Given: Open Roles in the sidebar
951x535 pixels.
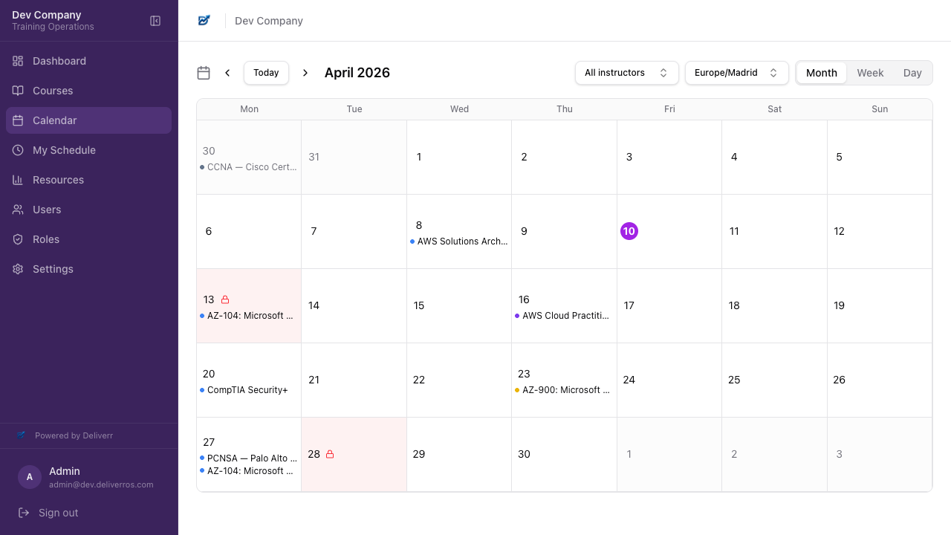Looking at the screenshot, I should pos(88,239).
